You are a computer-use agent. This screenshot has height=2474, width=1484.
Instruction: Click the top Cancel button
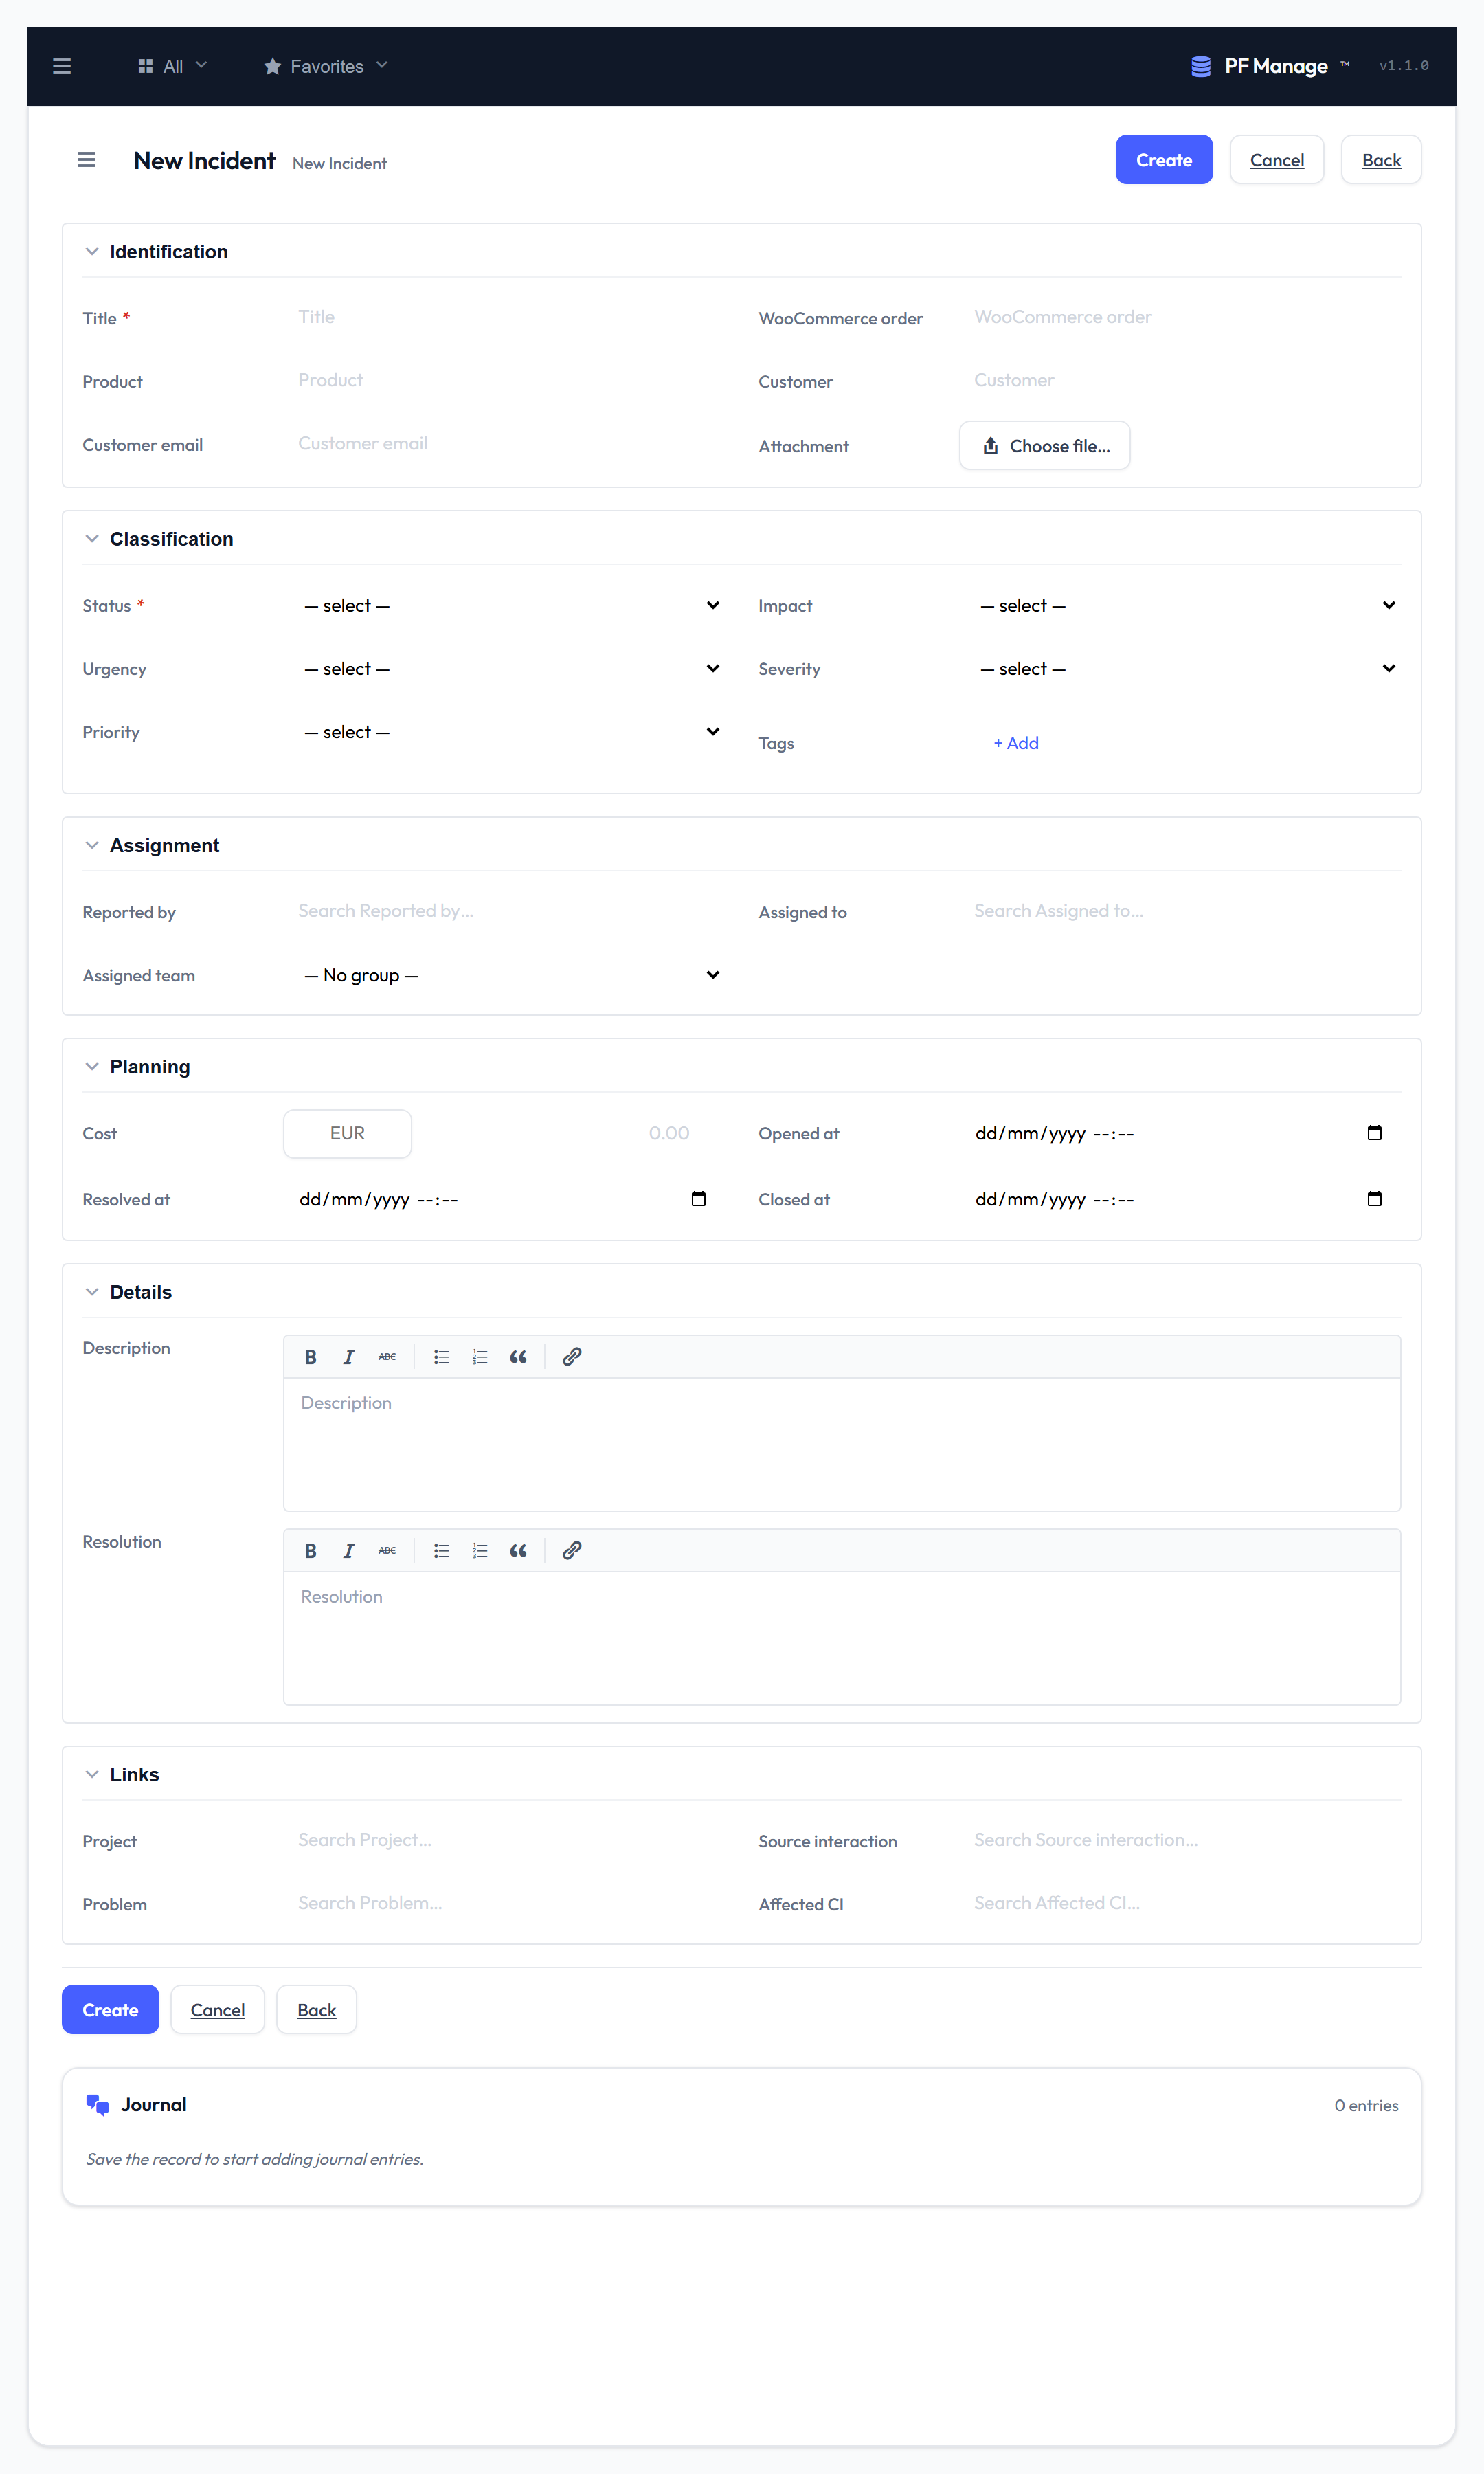pos(1277,160)
